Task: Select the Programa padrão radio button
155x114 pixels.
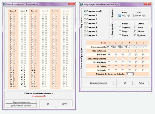Action: [x=85, y=11]
